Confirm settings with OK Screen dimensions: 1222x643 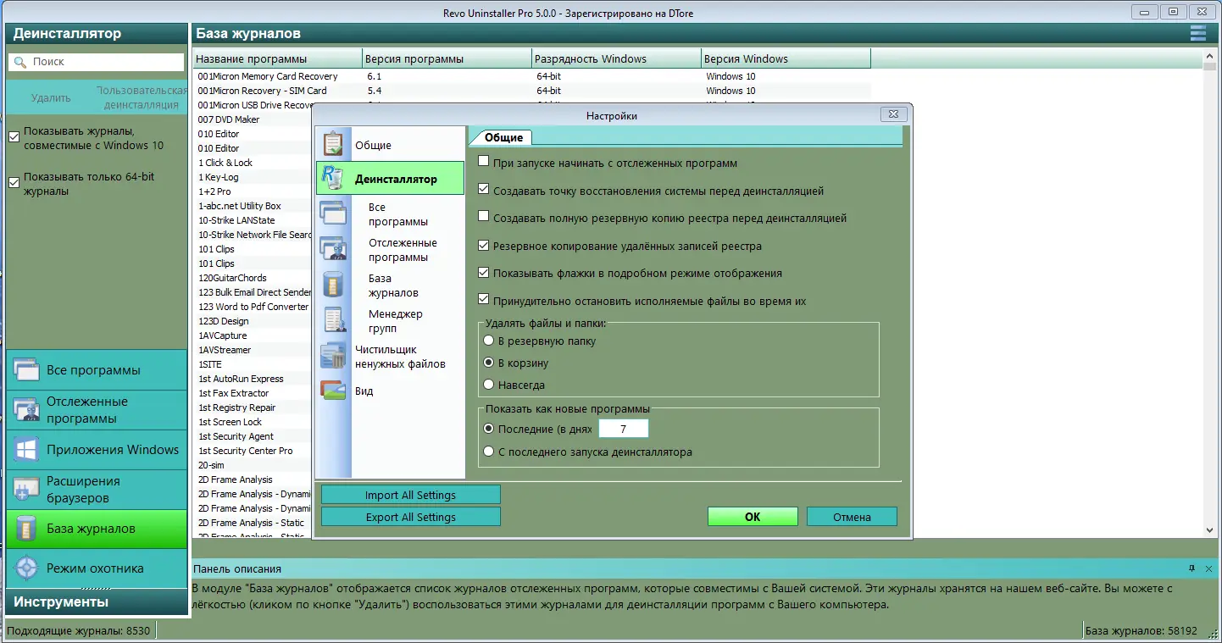[x=753, y=517]
